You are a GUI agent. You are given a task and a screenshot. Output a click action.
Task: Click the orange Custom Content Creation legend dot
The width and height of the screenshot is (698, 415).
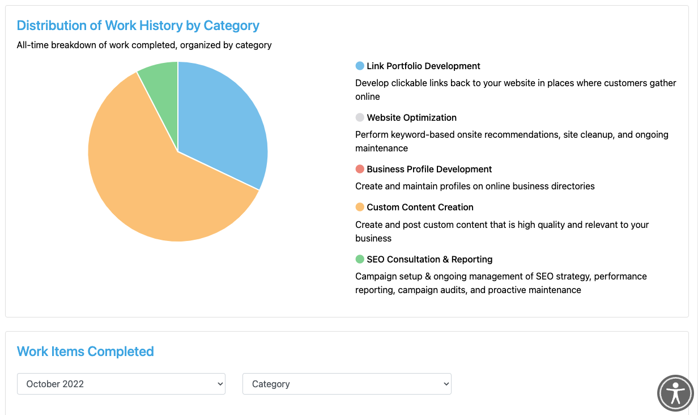click(x=360, y=207)
